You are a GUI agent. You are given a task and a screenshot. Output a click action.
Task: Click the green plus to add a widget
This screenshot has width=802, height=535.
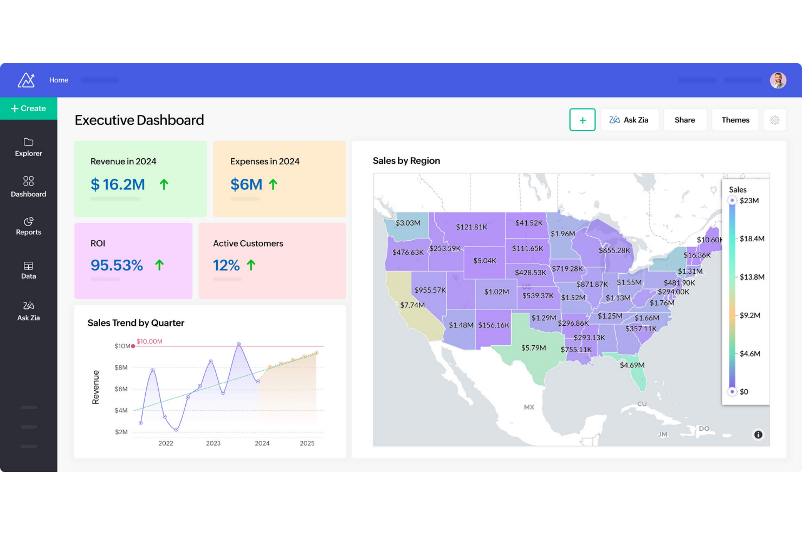coord(583,120)
